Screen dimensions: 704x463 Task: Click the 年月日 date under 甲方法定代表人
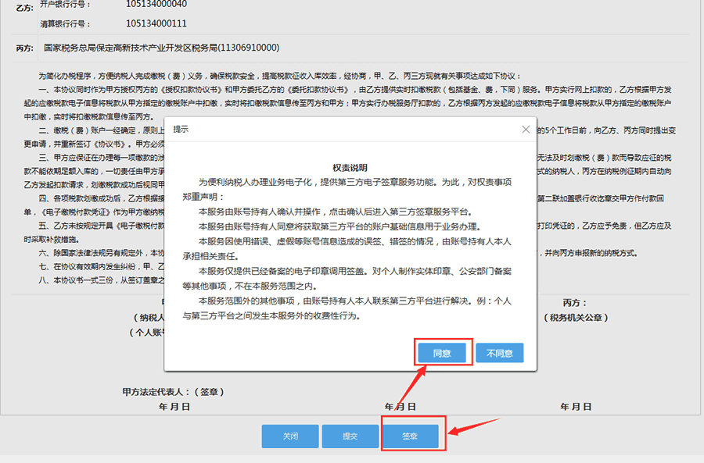click(174, 407)
